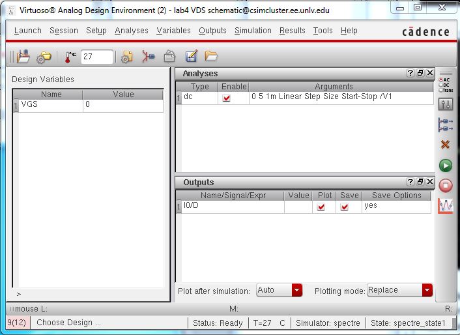The image size is (460, 335).
Task: Click the toolbar drag handle grip
Action: click(x=12, y=57)
